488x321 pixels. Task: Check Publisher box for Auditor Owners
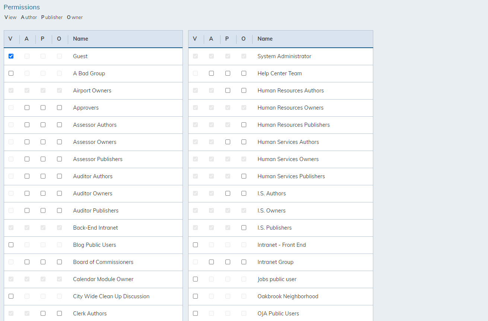tap(43, 193)
